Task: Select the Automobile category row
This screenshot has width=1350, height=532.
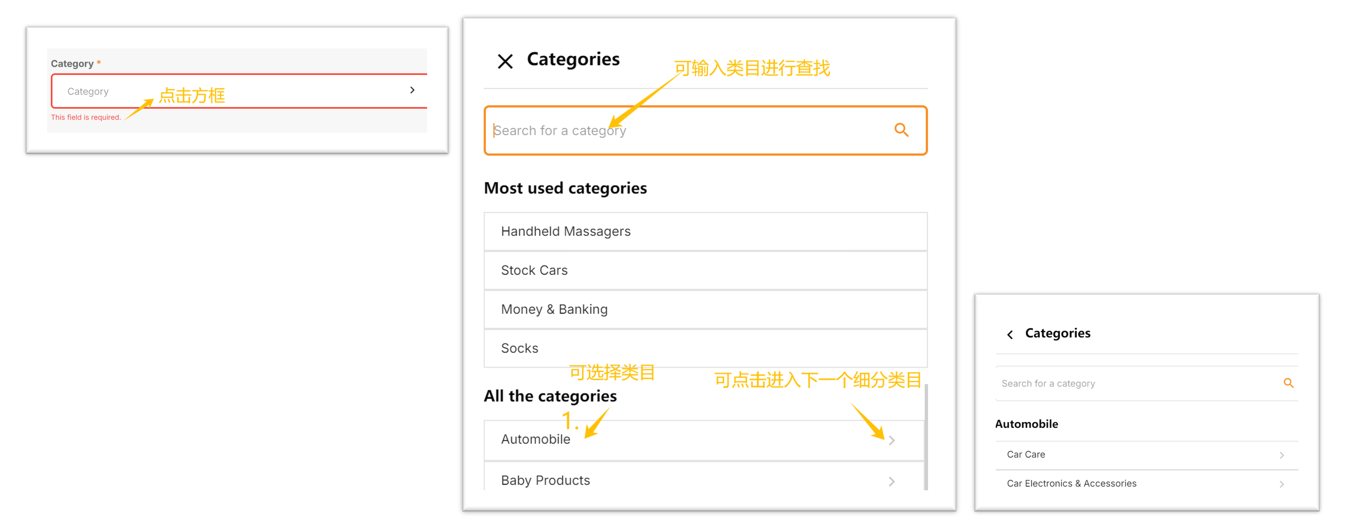Action: [535, 439]
